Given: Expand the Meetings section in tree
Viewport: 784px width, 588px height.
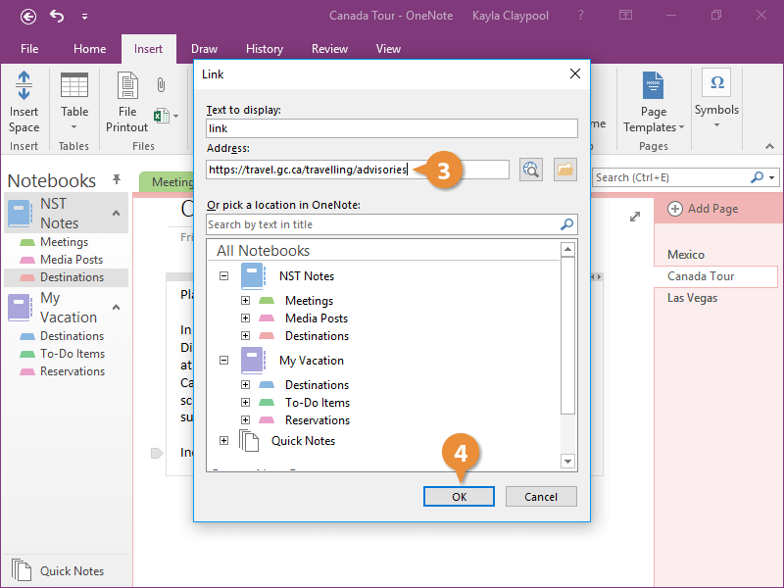Looking at the screenshot, I should [x=245, y=301].
